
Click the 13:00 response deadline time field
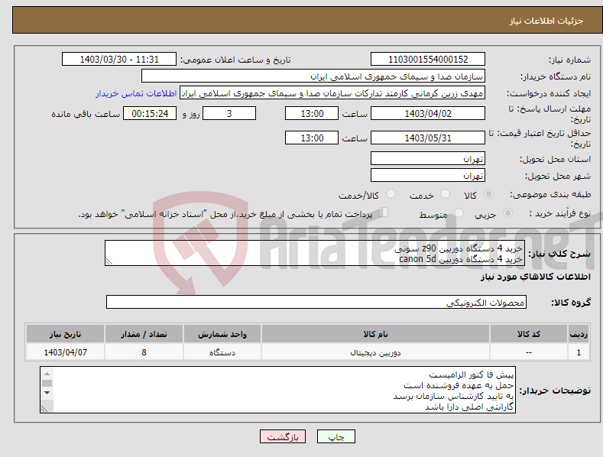(x=312, y=113)
